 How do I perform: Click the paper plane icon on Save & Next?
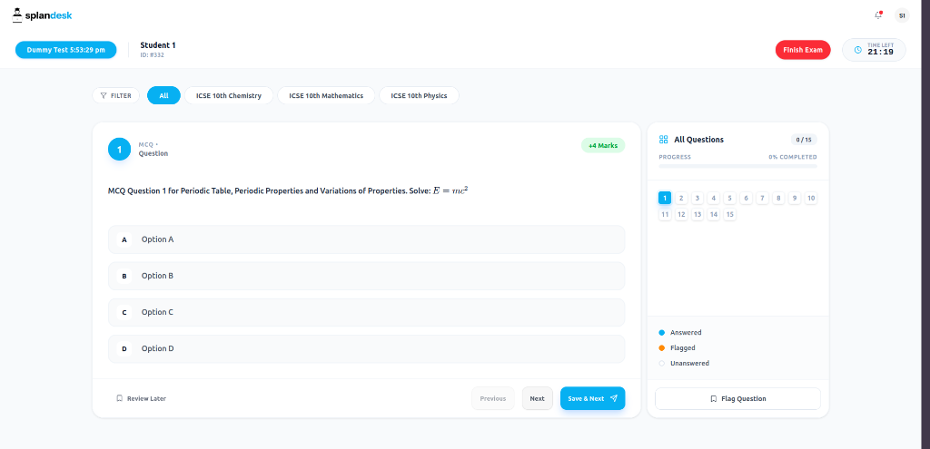pyautogui.click(x=614, y=398)
